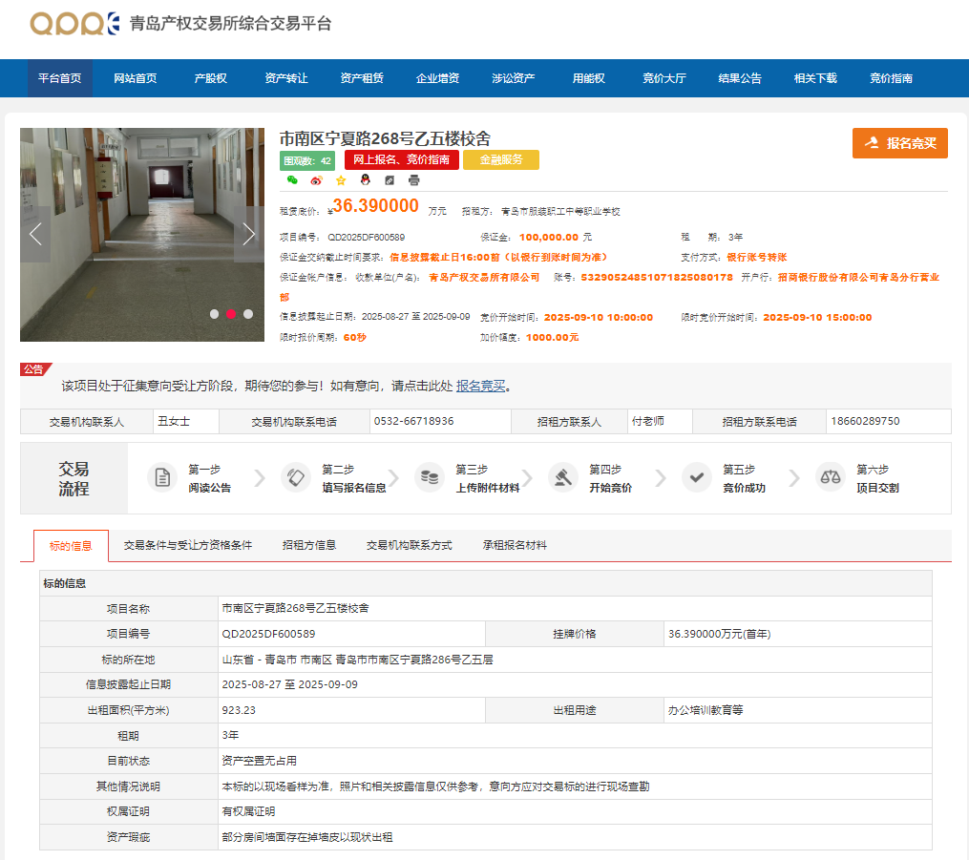Switch to 交易条件与受让方资格条件 tab
The image size is (969, 860).
[188, 546]
